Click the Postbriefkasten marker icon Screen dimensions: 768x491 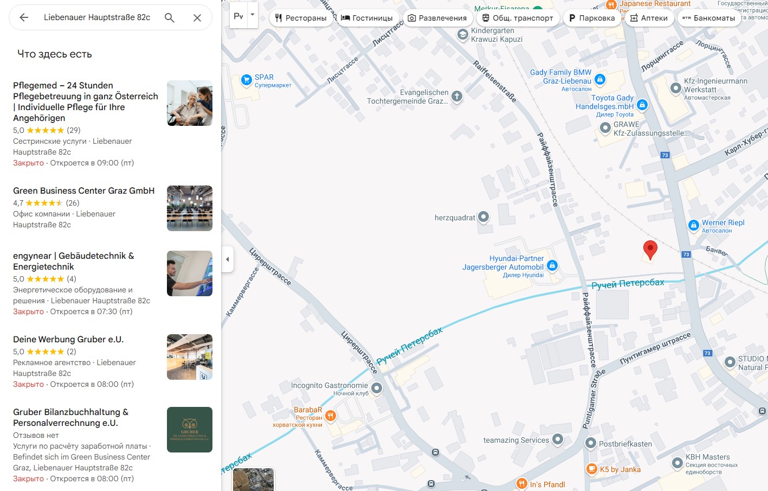[x=591, y=443]
